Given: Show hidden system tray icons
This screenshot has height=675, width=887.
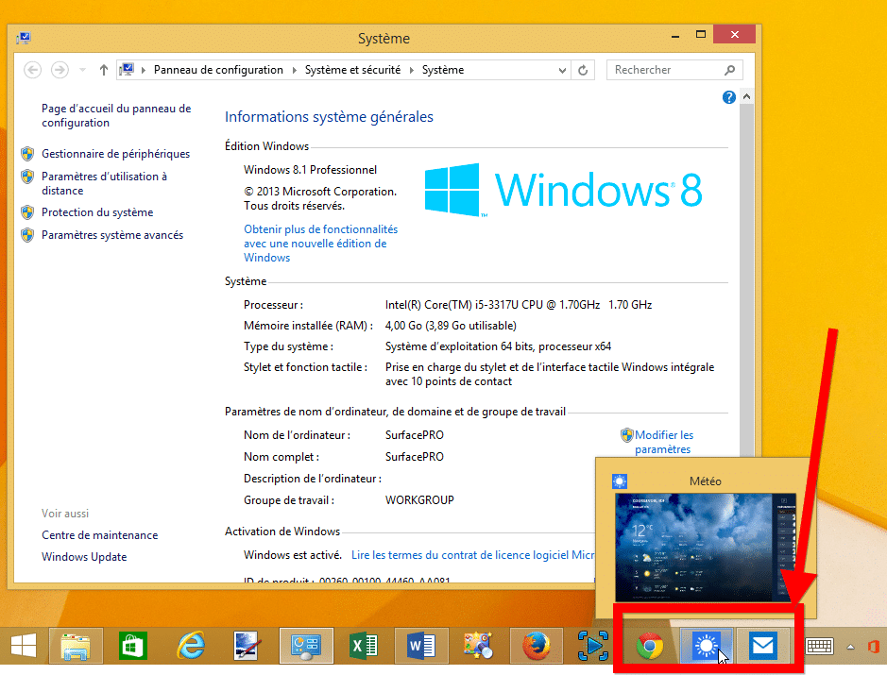Looking at the screenshot, I should [850, 647].
